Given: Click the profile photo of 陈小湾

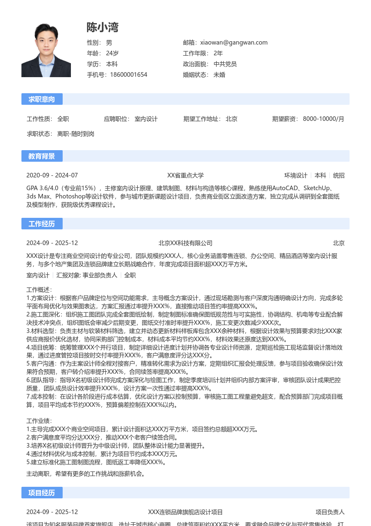Looking at the screenshot, I should point(46,50).
